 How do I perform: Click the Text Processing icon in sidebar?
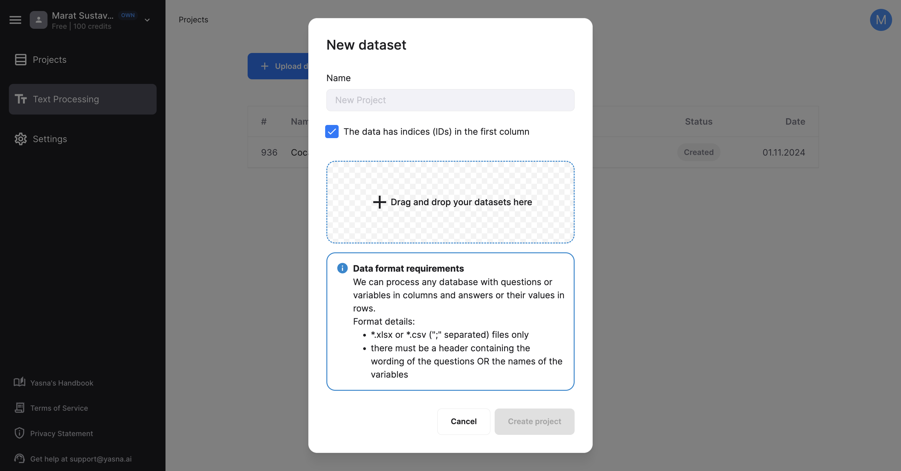21,99
